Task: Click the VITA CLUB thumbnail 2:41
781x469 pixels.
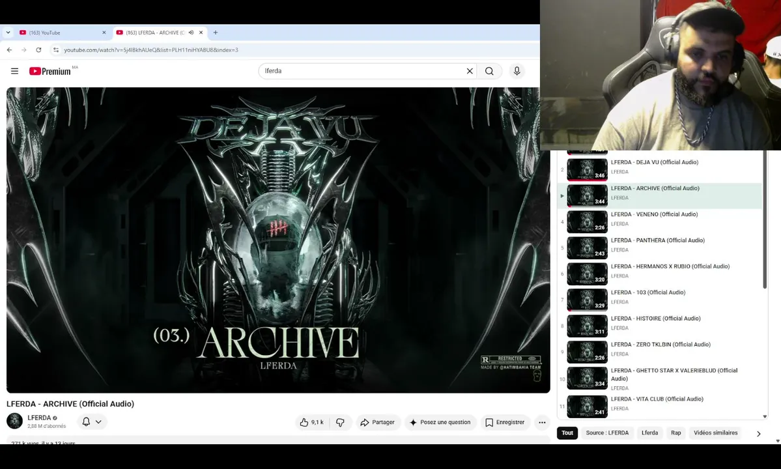Action: click(x=588, y=406)
